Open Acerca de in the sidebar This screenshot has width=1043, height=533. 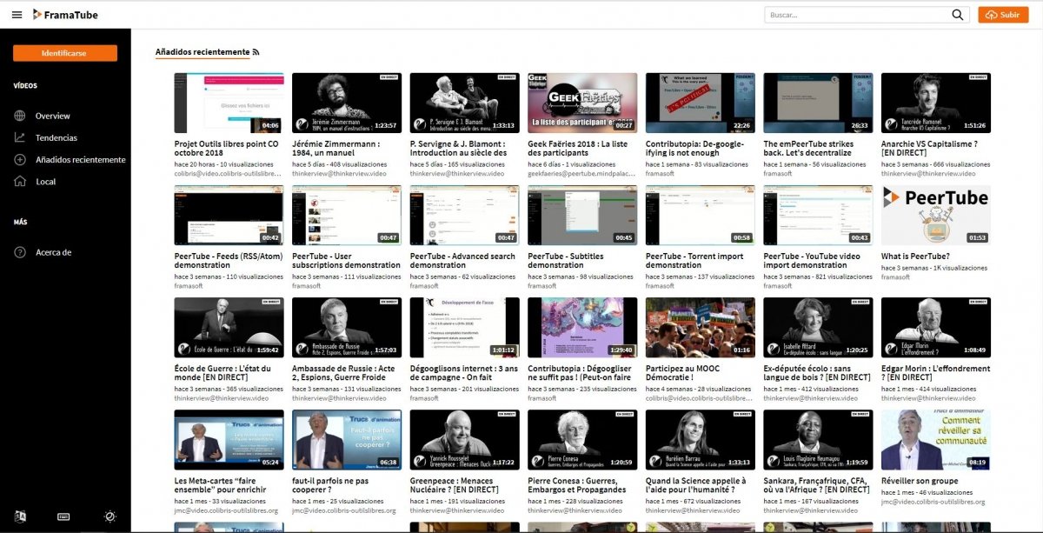pyautogui.click(x=54, y=252)
